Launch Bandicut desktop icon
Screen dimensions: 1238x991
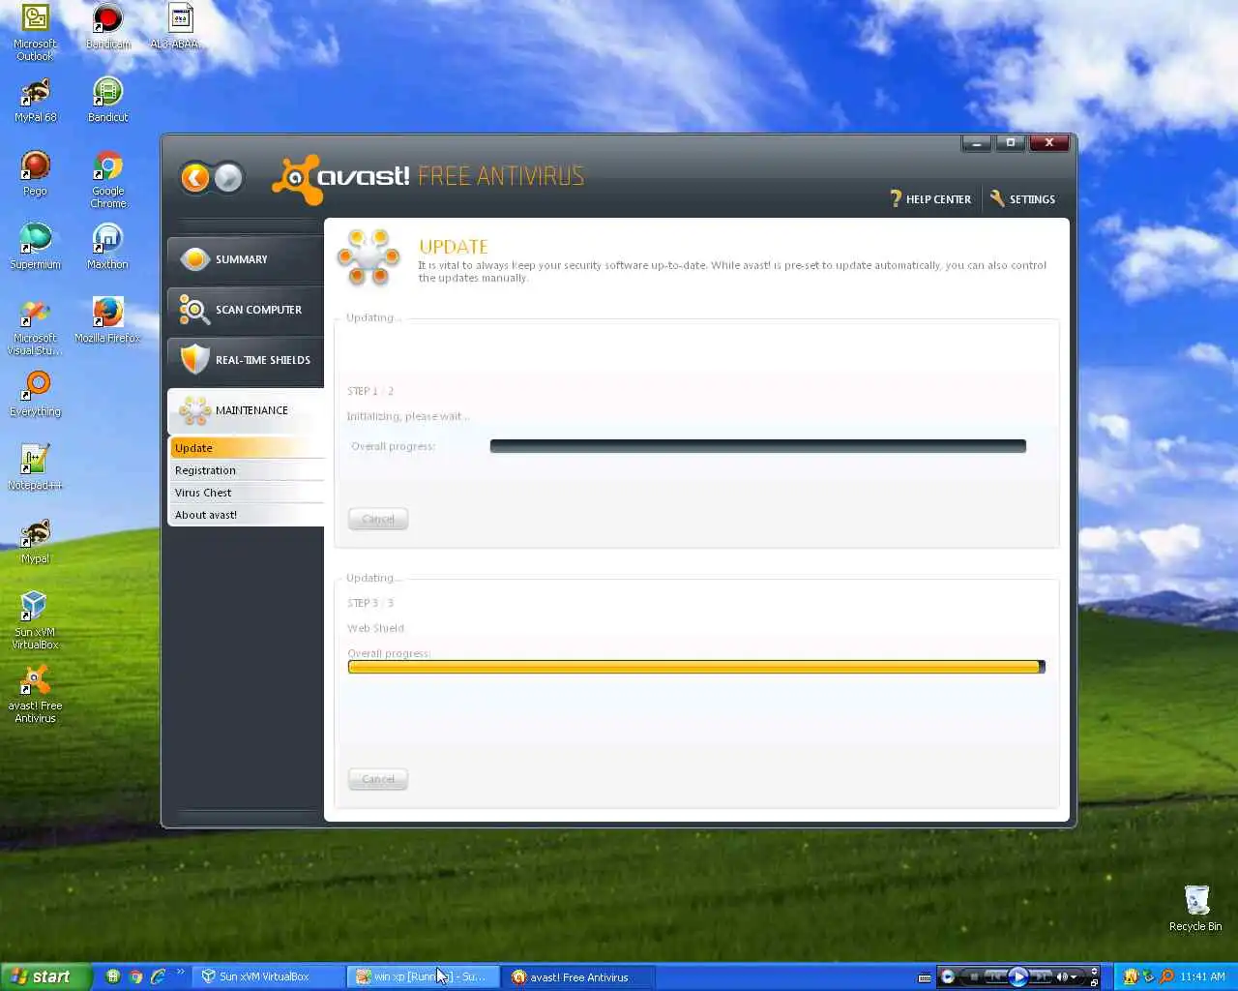(107, 100)
